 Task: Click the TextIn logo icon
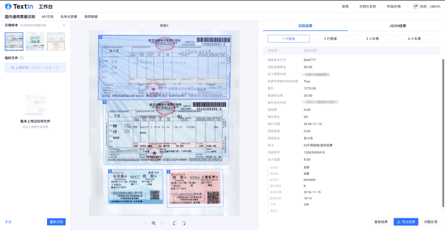pyautogui.click(x=8, y=6)
